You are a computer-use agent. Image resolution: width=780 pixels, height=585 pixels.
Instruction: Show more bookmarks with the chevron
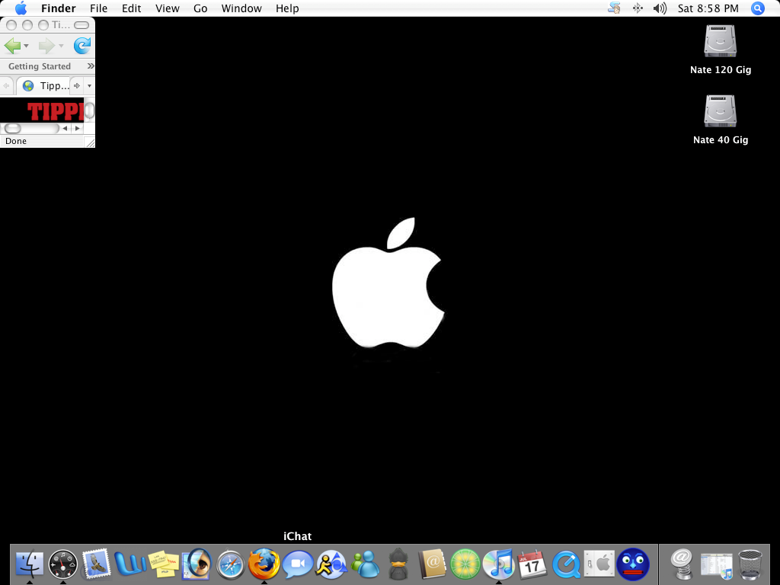click(91, 66)
